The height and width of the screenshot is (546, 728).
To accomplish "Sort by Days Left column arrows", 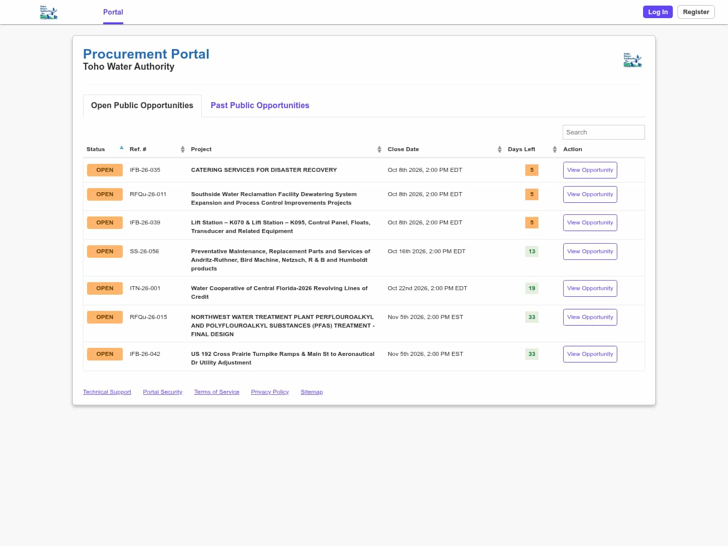I will (x=555, y=149).
